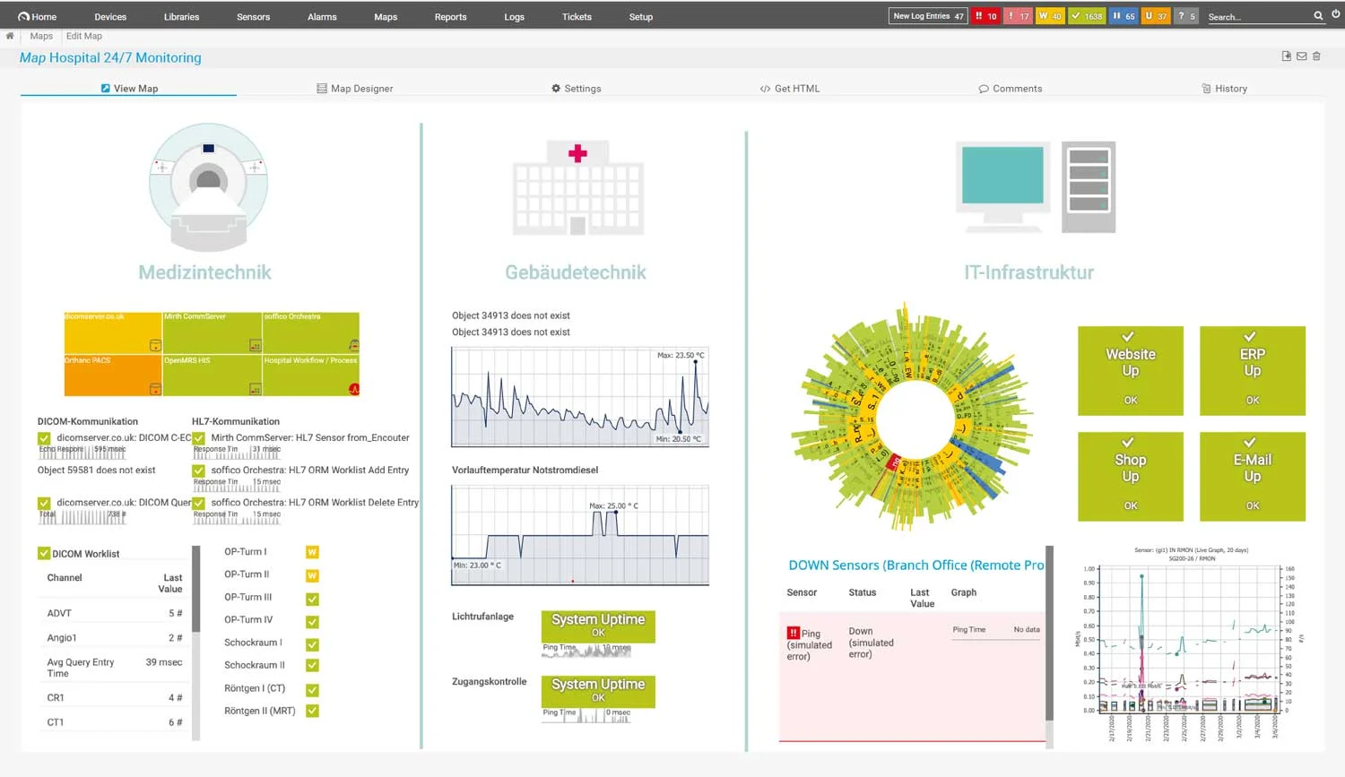Viewport: 1345px width, 777px height.
Task: Click OP-Turm III status checkbox
Action: click(x=312, y=599)
